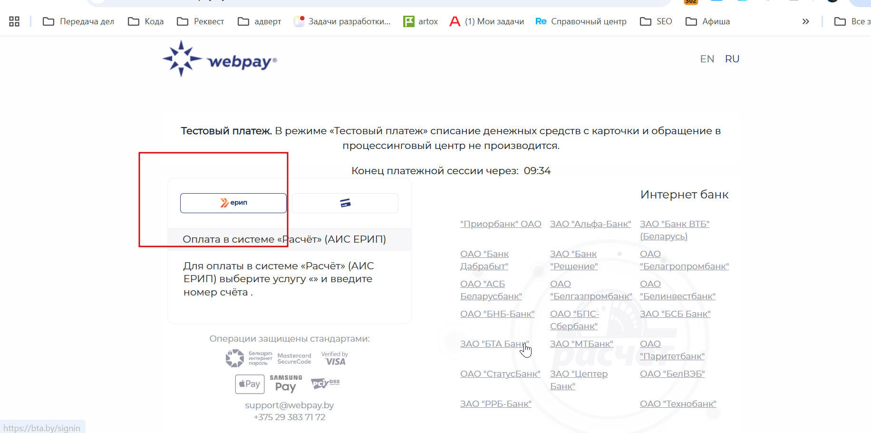This screenshot has width=871, height=433.
Task: Open the "Приорбанк" ОАО link
Action: [501, 224]
